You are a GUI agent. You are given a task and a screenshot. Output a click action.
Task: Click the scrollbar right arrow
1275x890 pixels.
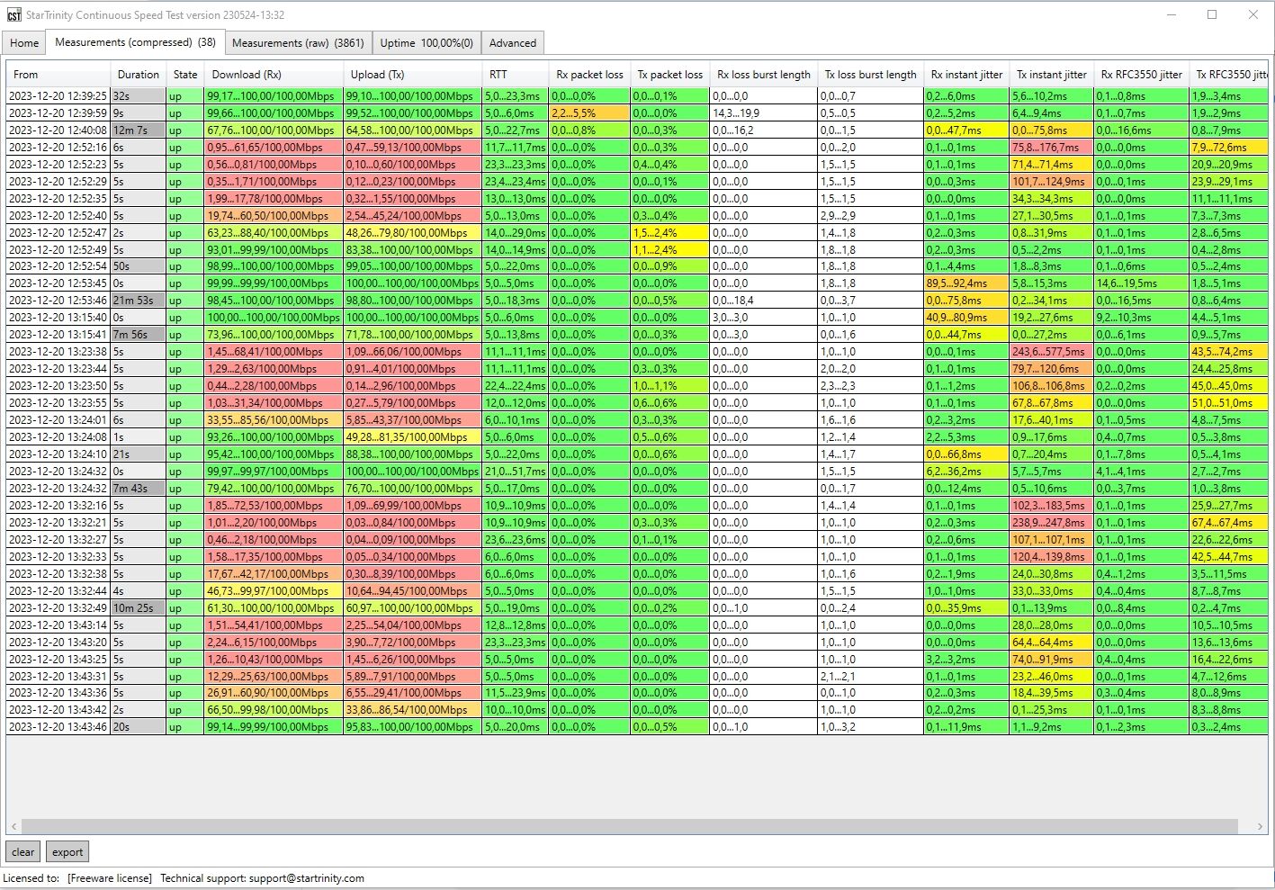click(x=1261, y=826)
